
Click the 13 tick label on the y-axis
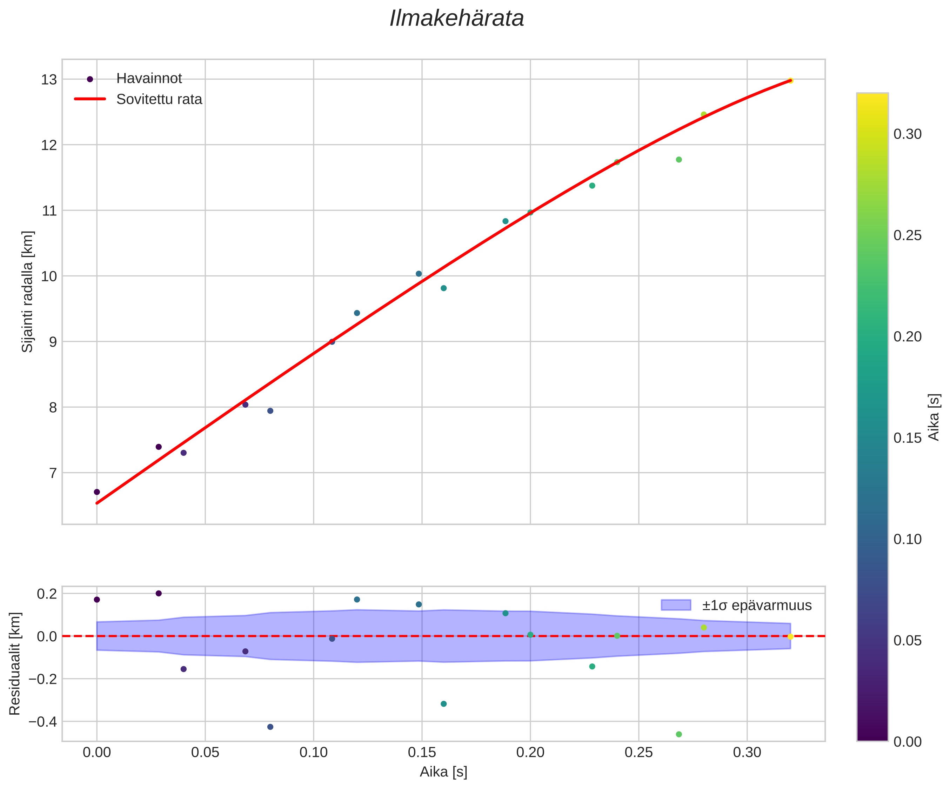click(49, 80)
